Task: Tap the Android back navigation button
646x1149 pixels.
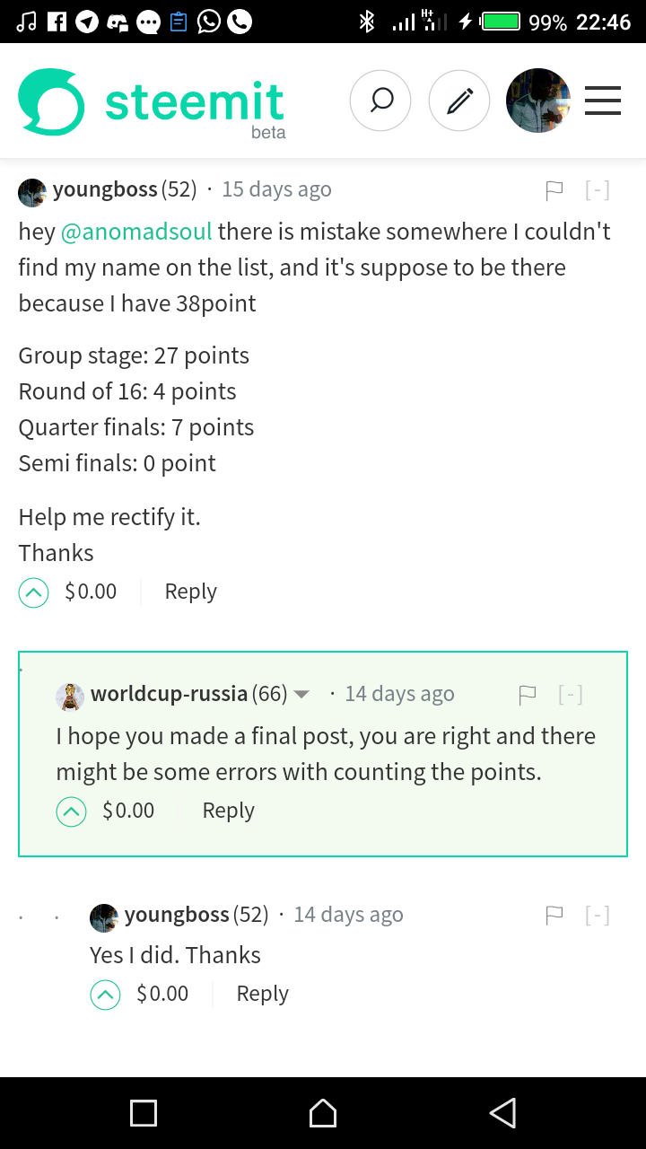Action: pyautogui.click(x=502, y=1113)
